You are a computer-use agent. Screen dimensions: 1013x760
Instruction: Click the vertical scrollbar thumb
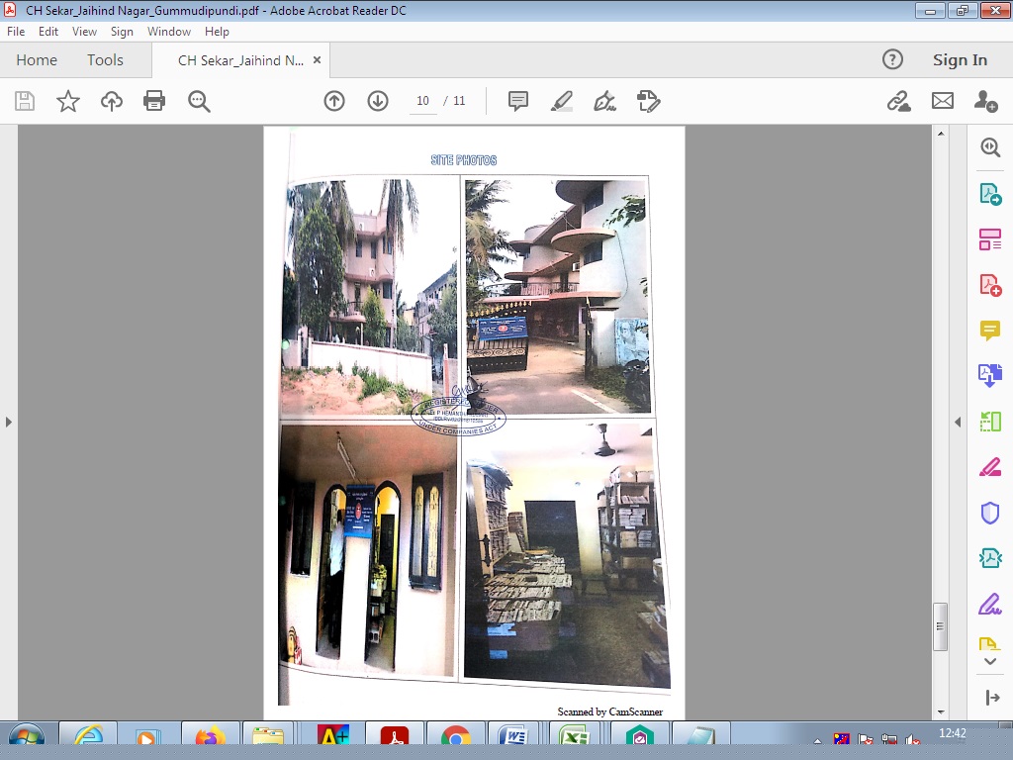940,626
